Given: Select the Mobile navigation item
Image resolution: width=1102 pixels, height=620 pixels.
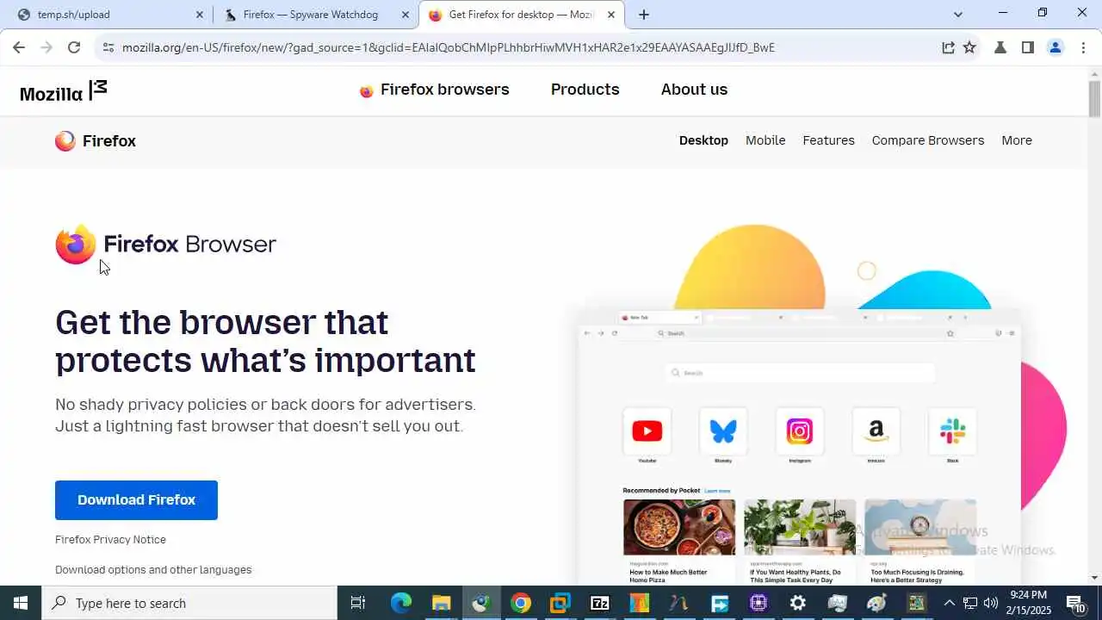Looking at the screenshot, I should (x=765, y=140).
